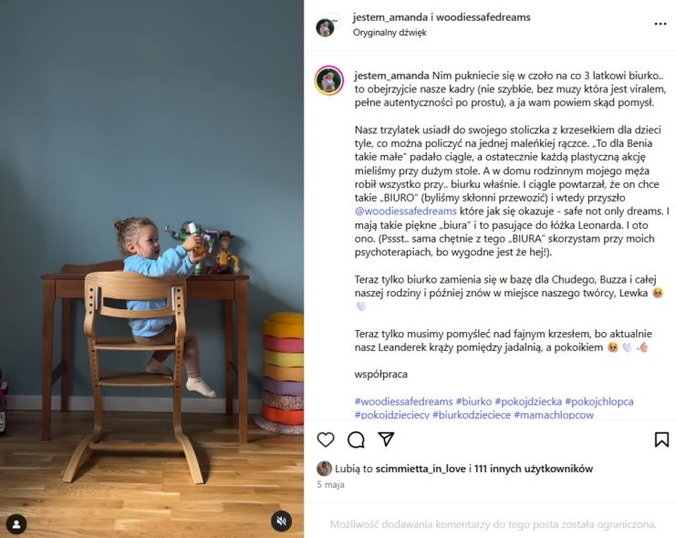The image size is (675, 538).
Task: Open woodiessafedreams profile from header
Action: click(483, 17)
